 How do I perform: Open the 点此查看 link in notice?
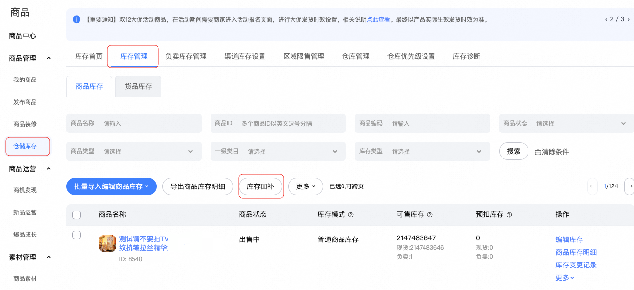click(378, 20)
